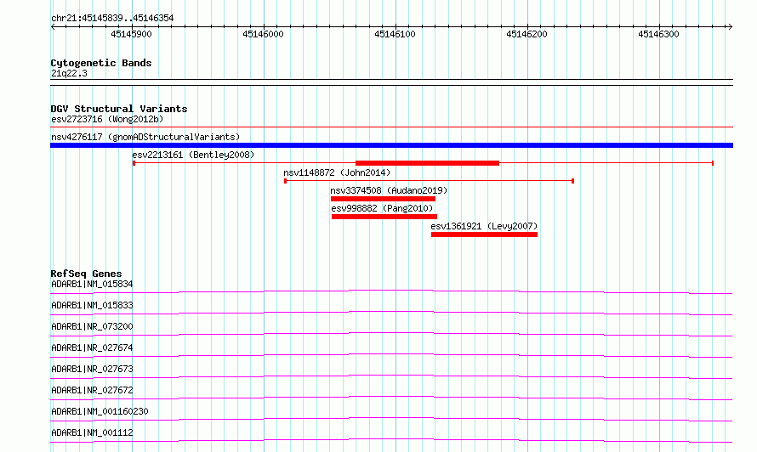Open transcript ADARB1|NM_001112

pyautogui.click(x=92, y=432)
